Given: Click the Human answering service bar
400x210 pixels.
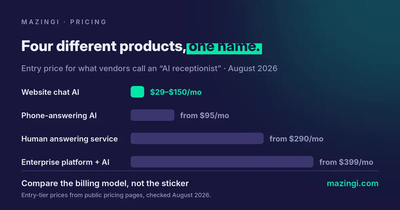Looking at the screenshot, I should 197,139.
